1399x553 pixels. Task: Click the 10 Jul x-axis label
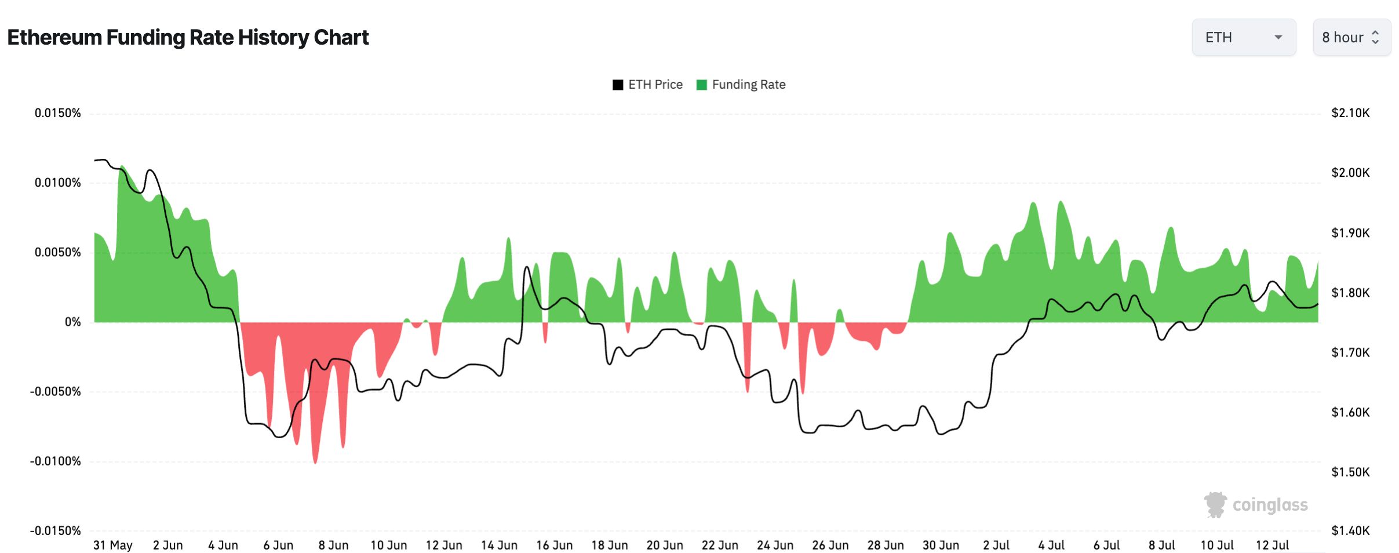coord(1217,545)
